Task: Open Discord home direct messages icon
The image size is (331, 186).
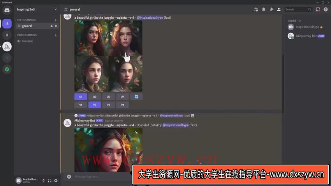Action: tap(7, 10)
